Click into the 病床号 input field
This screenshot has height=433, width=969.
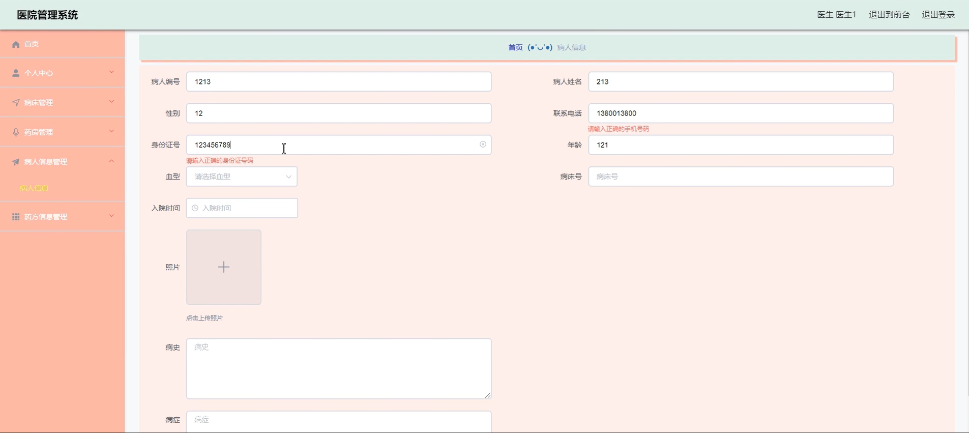pos(741,177)
